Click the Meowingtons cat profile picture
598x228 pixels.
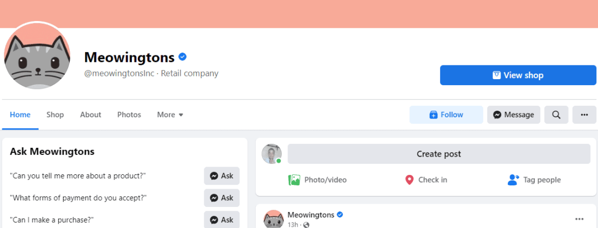click(x=37, y=56)
